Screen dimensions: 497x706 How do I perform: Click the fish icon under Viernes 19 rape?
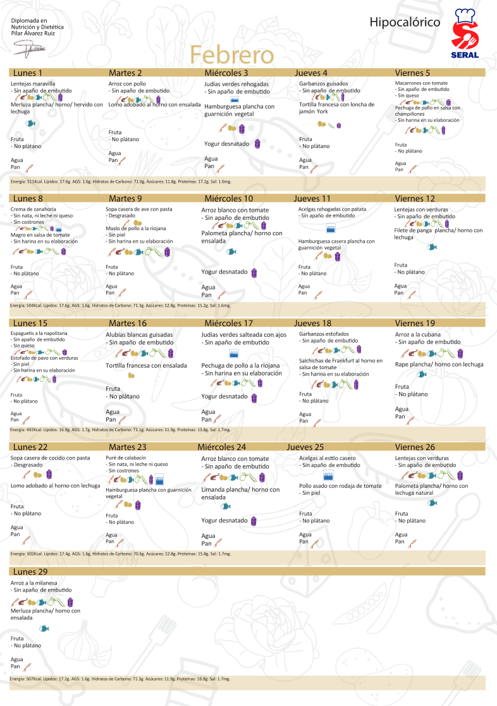point(422,374)
